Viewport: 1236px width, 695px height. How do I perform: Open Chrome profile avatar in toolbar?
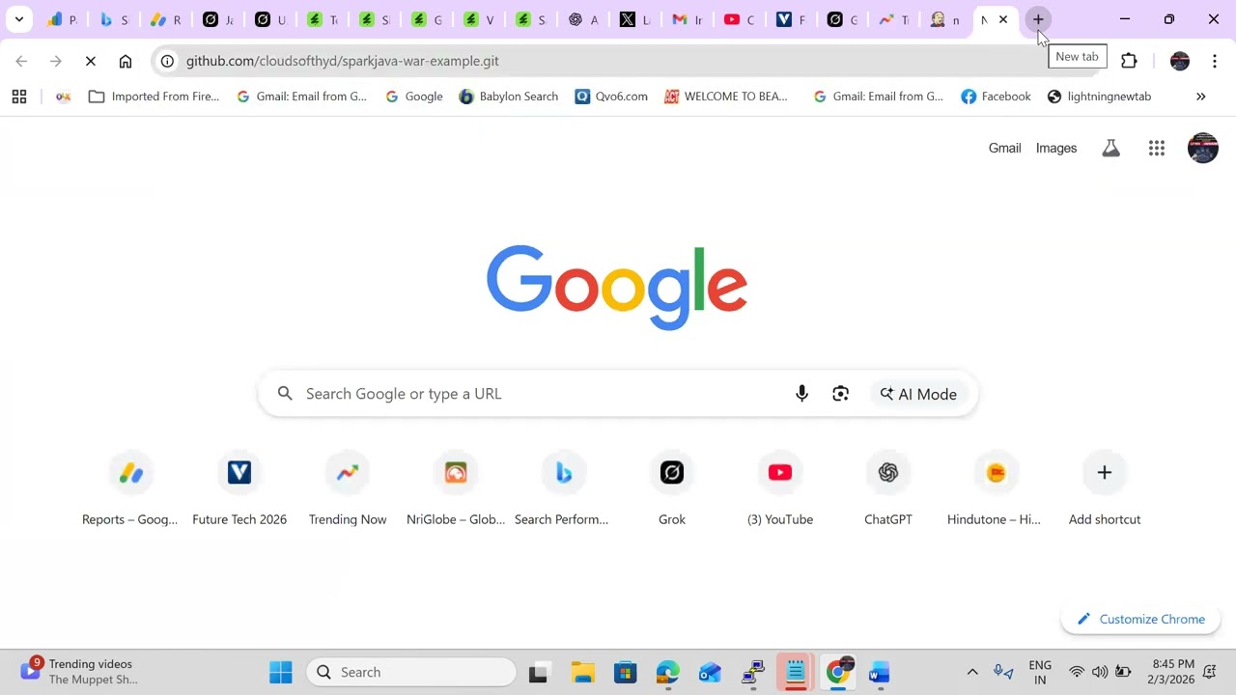[1180, 61]
